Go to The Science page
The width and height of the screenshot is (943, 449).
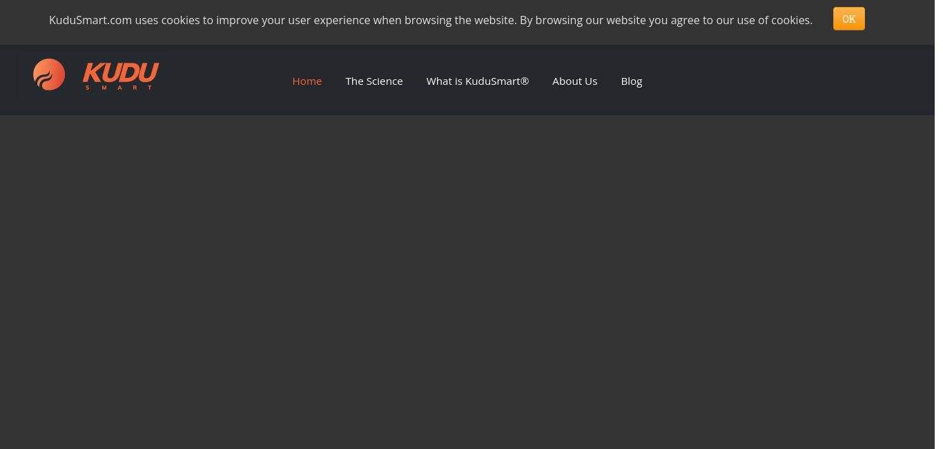click(374, 81)
